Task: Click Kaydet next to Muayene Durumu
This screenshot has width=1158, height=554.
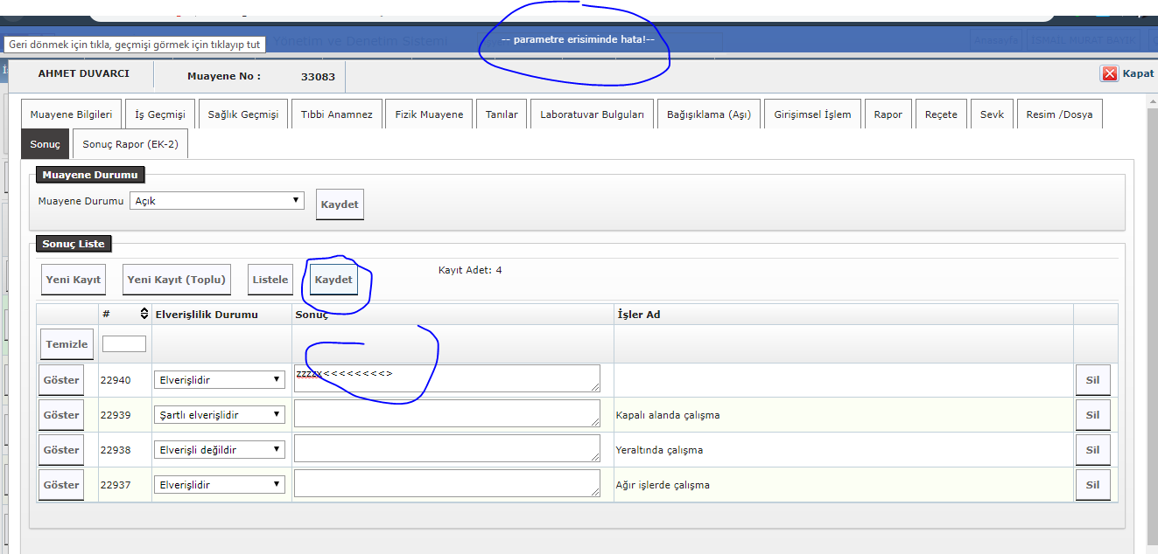Action: tap(340, 204)
